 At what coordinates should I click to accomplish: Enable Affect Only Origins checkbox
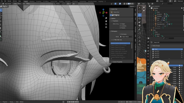pos(120,24)
